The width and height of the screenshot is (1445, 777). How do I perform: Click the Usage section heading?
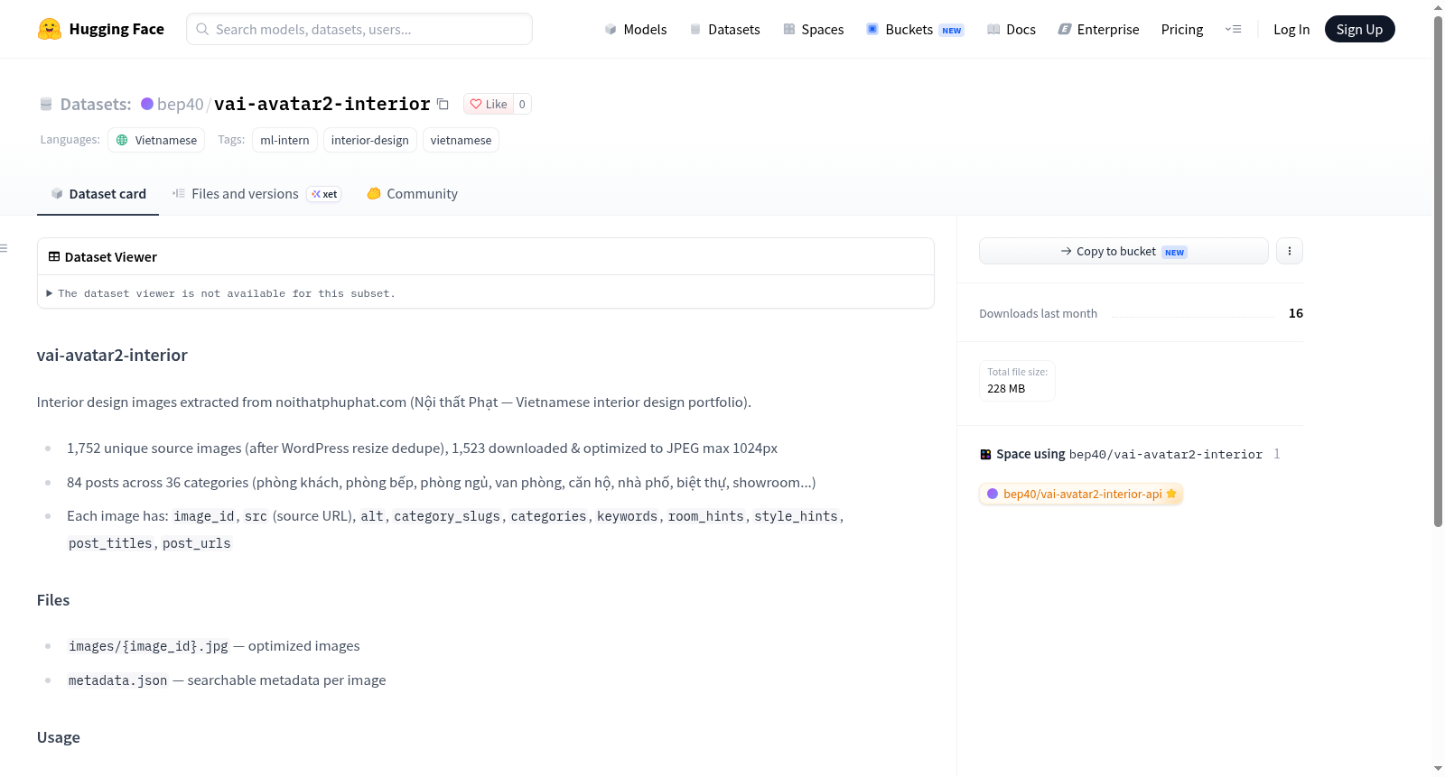(59, 737)
